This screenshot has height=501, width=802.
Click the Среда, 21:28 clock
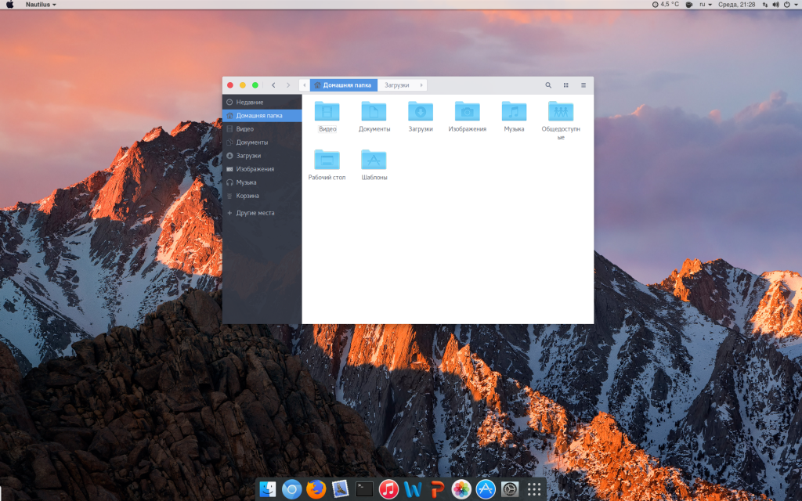click(736, 5)
